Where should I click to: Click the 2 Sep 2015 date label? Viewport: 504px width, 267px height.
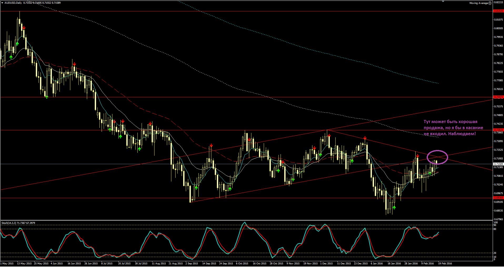tap(192, 263)
